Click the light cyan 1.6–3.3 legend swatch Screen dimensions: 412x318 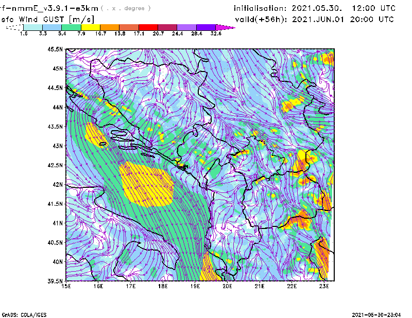(x=33, y=27)
